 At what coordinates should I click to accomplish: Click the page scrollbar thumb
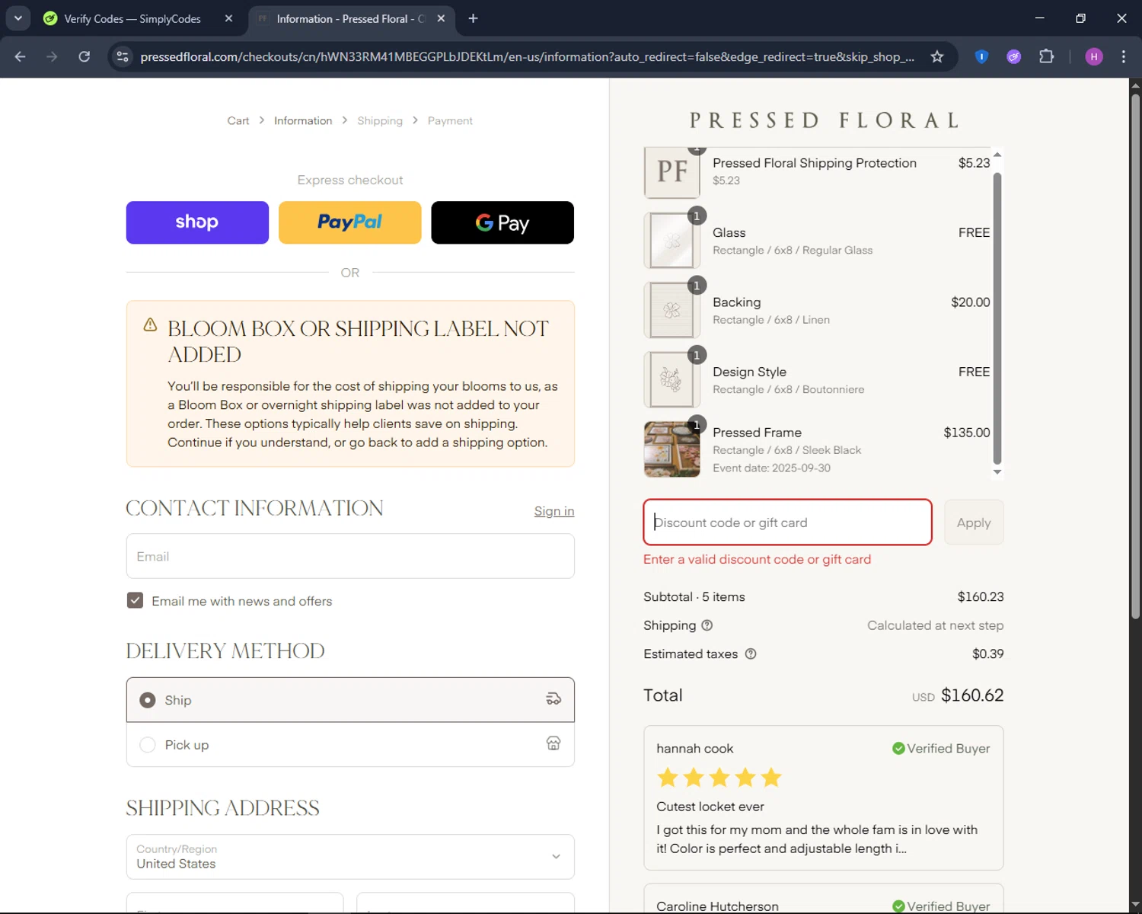point(1135,356)
